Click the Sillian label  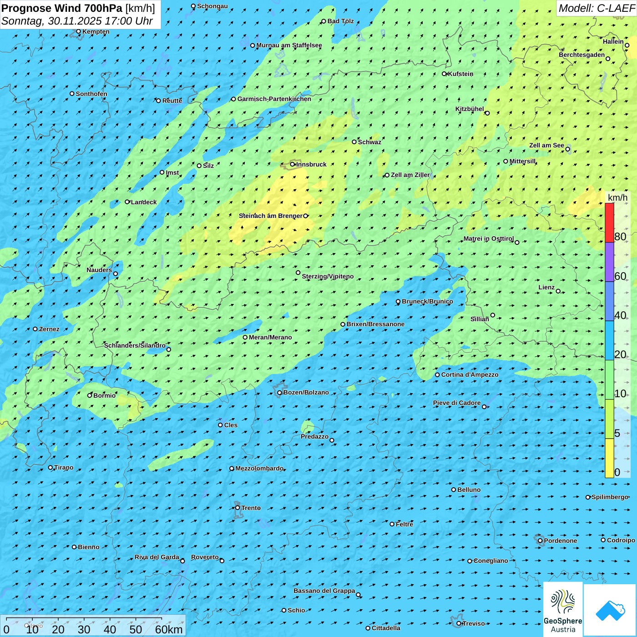coord(480,319)
